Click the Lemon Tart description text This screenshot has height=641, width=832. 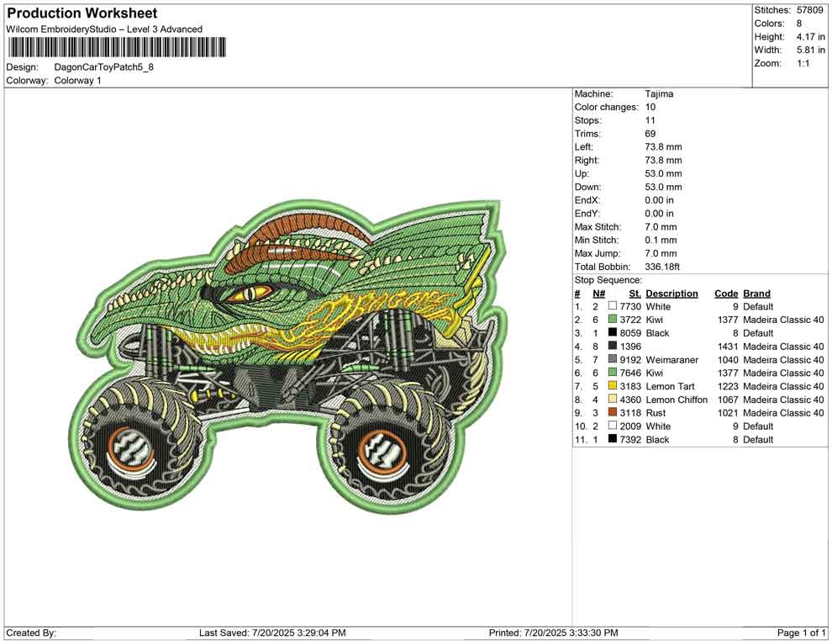[x=670, y=386]
